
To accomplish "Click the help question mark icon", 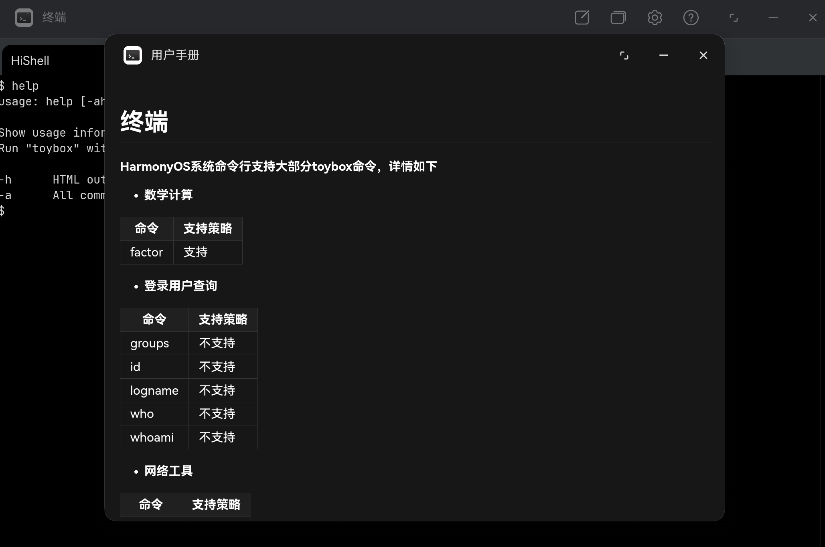I will [x=691, y=18].
